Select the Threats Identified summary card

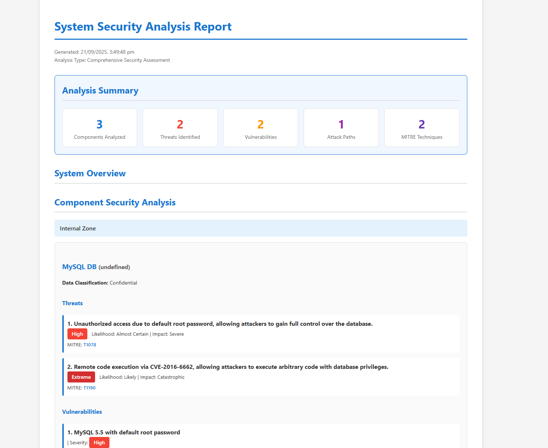(180, 127)
